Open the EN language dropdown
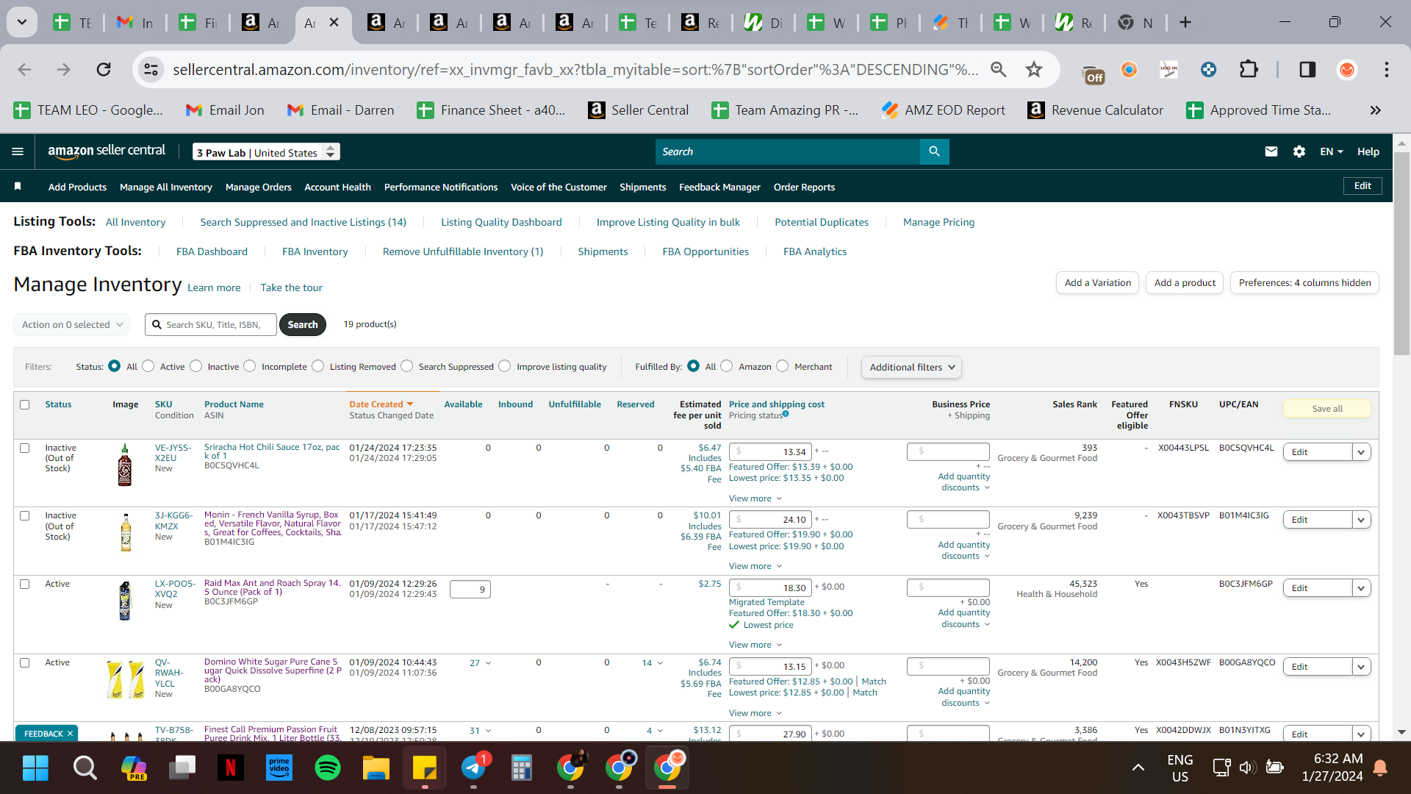This screenshot has height=794, width=1411. (1332, 151)
